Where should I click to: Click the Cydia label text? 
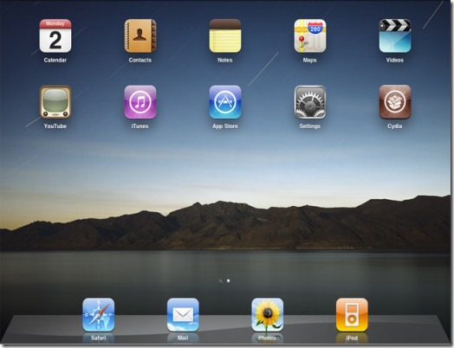coord(394,126)
